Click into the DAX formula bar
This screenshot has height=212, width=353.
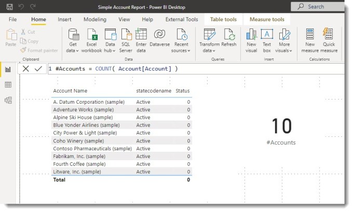pyautogui.click(x=196, y=69)
